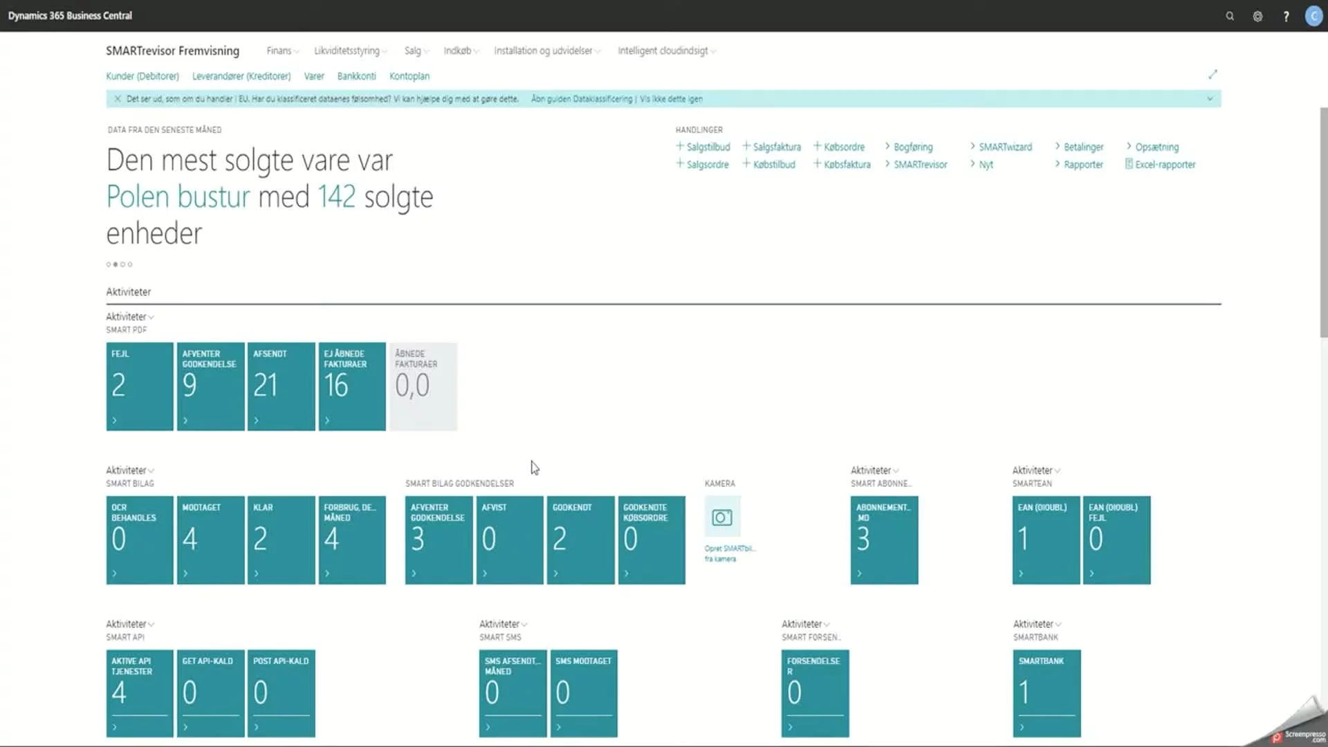Open the AKTIVE API TJENESTER tile

140,694
